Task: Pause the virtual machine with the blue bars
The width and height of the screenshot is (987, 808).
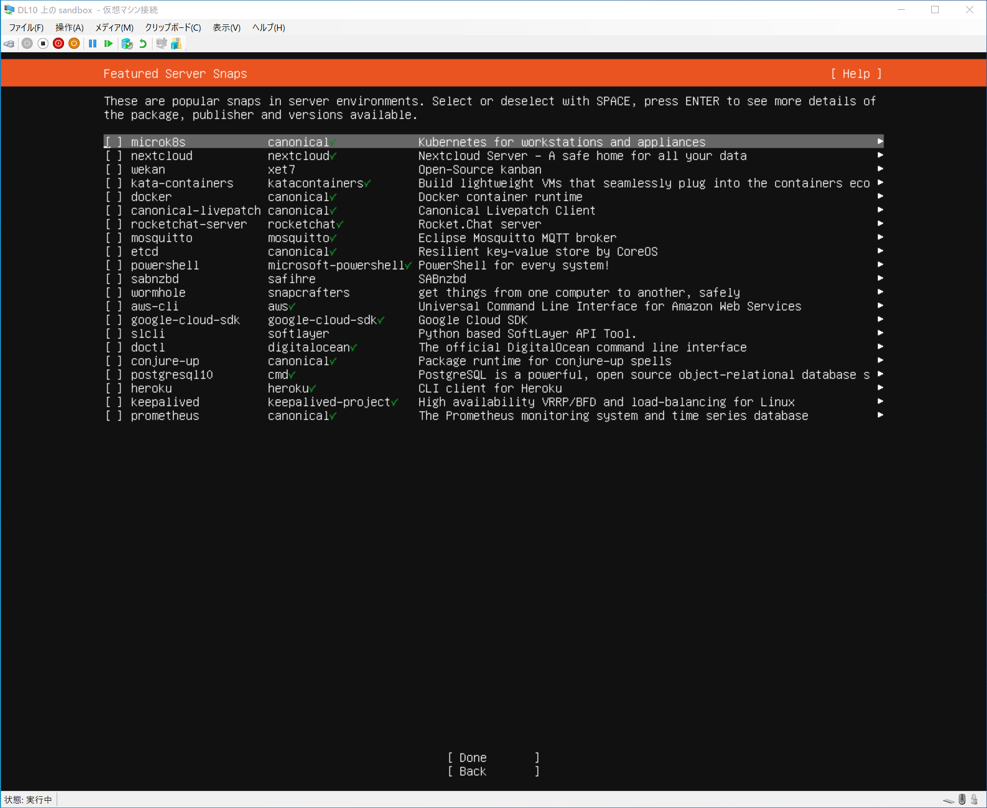Action: click(x=92, y=44)
